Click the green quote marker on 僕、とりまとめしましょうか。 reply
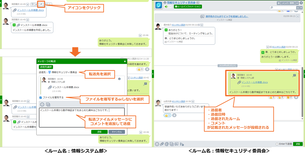 (x=263, y=52)
